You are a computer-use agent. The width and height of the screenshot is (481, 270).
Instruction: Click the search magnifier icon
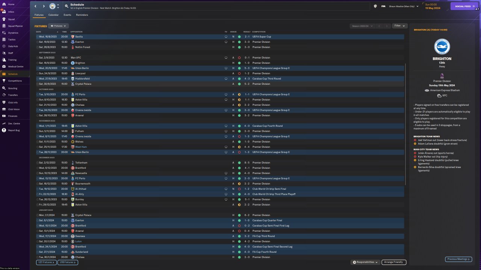pyautogui.click(x=67, y=6)
